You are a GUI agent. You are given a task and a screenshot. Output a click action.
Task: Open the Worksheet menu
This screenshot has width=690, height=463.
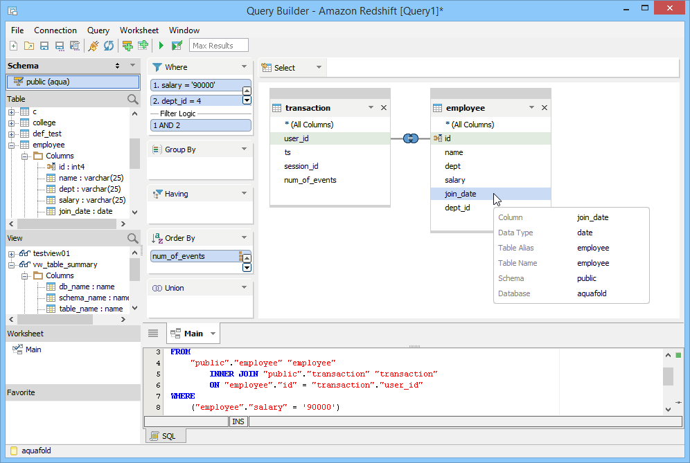(139, 30)
